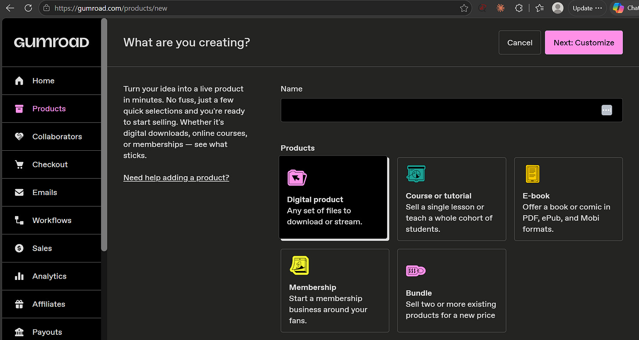Click the Workflows flow icon
The width and height of the screenshot is (639, 340).
coord(19,220)
